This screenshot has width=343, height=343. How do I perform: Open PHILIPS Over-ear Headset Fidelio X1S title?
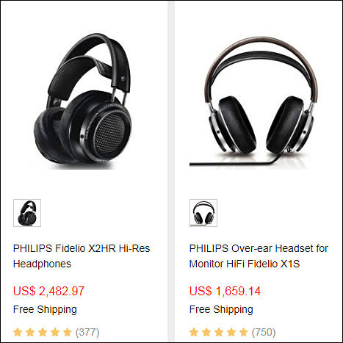(259, 256)
